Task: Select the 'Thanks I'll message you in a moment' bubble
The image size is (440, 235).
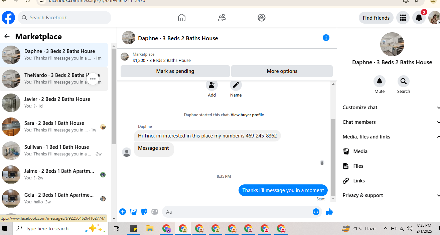Action: click(x=283, y=190)
